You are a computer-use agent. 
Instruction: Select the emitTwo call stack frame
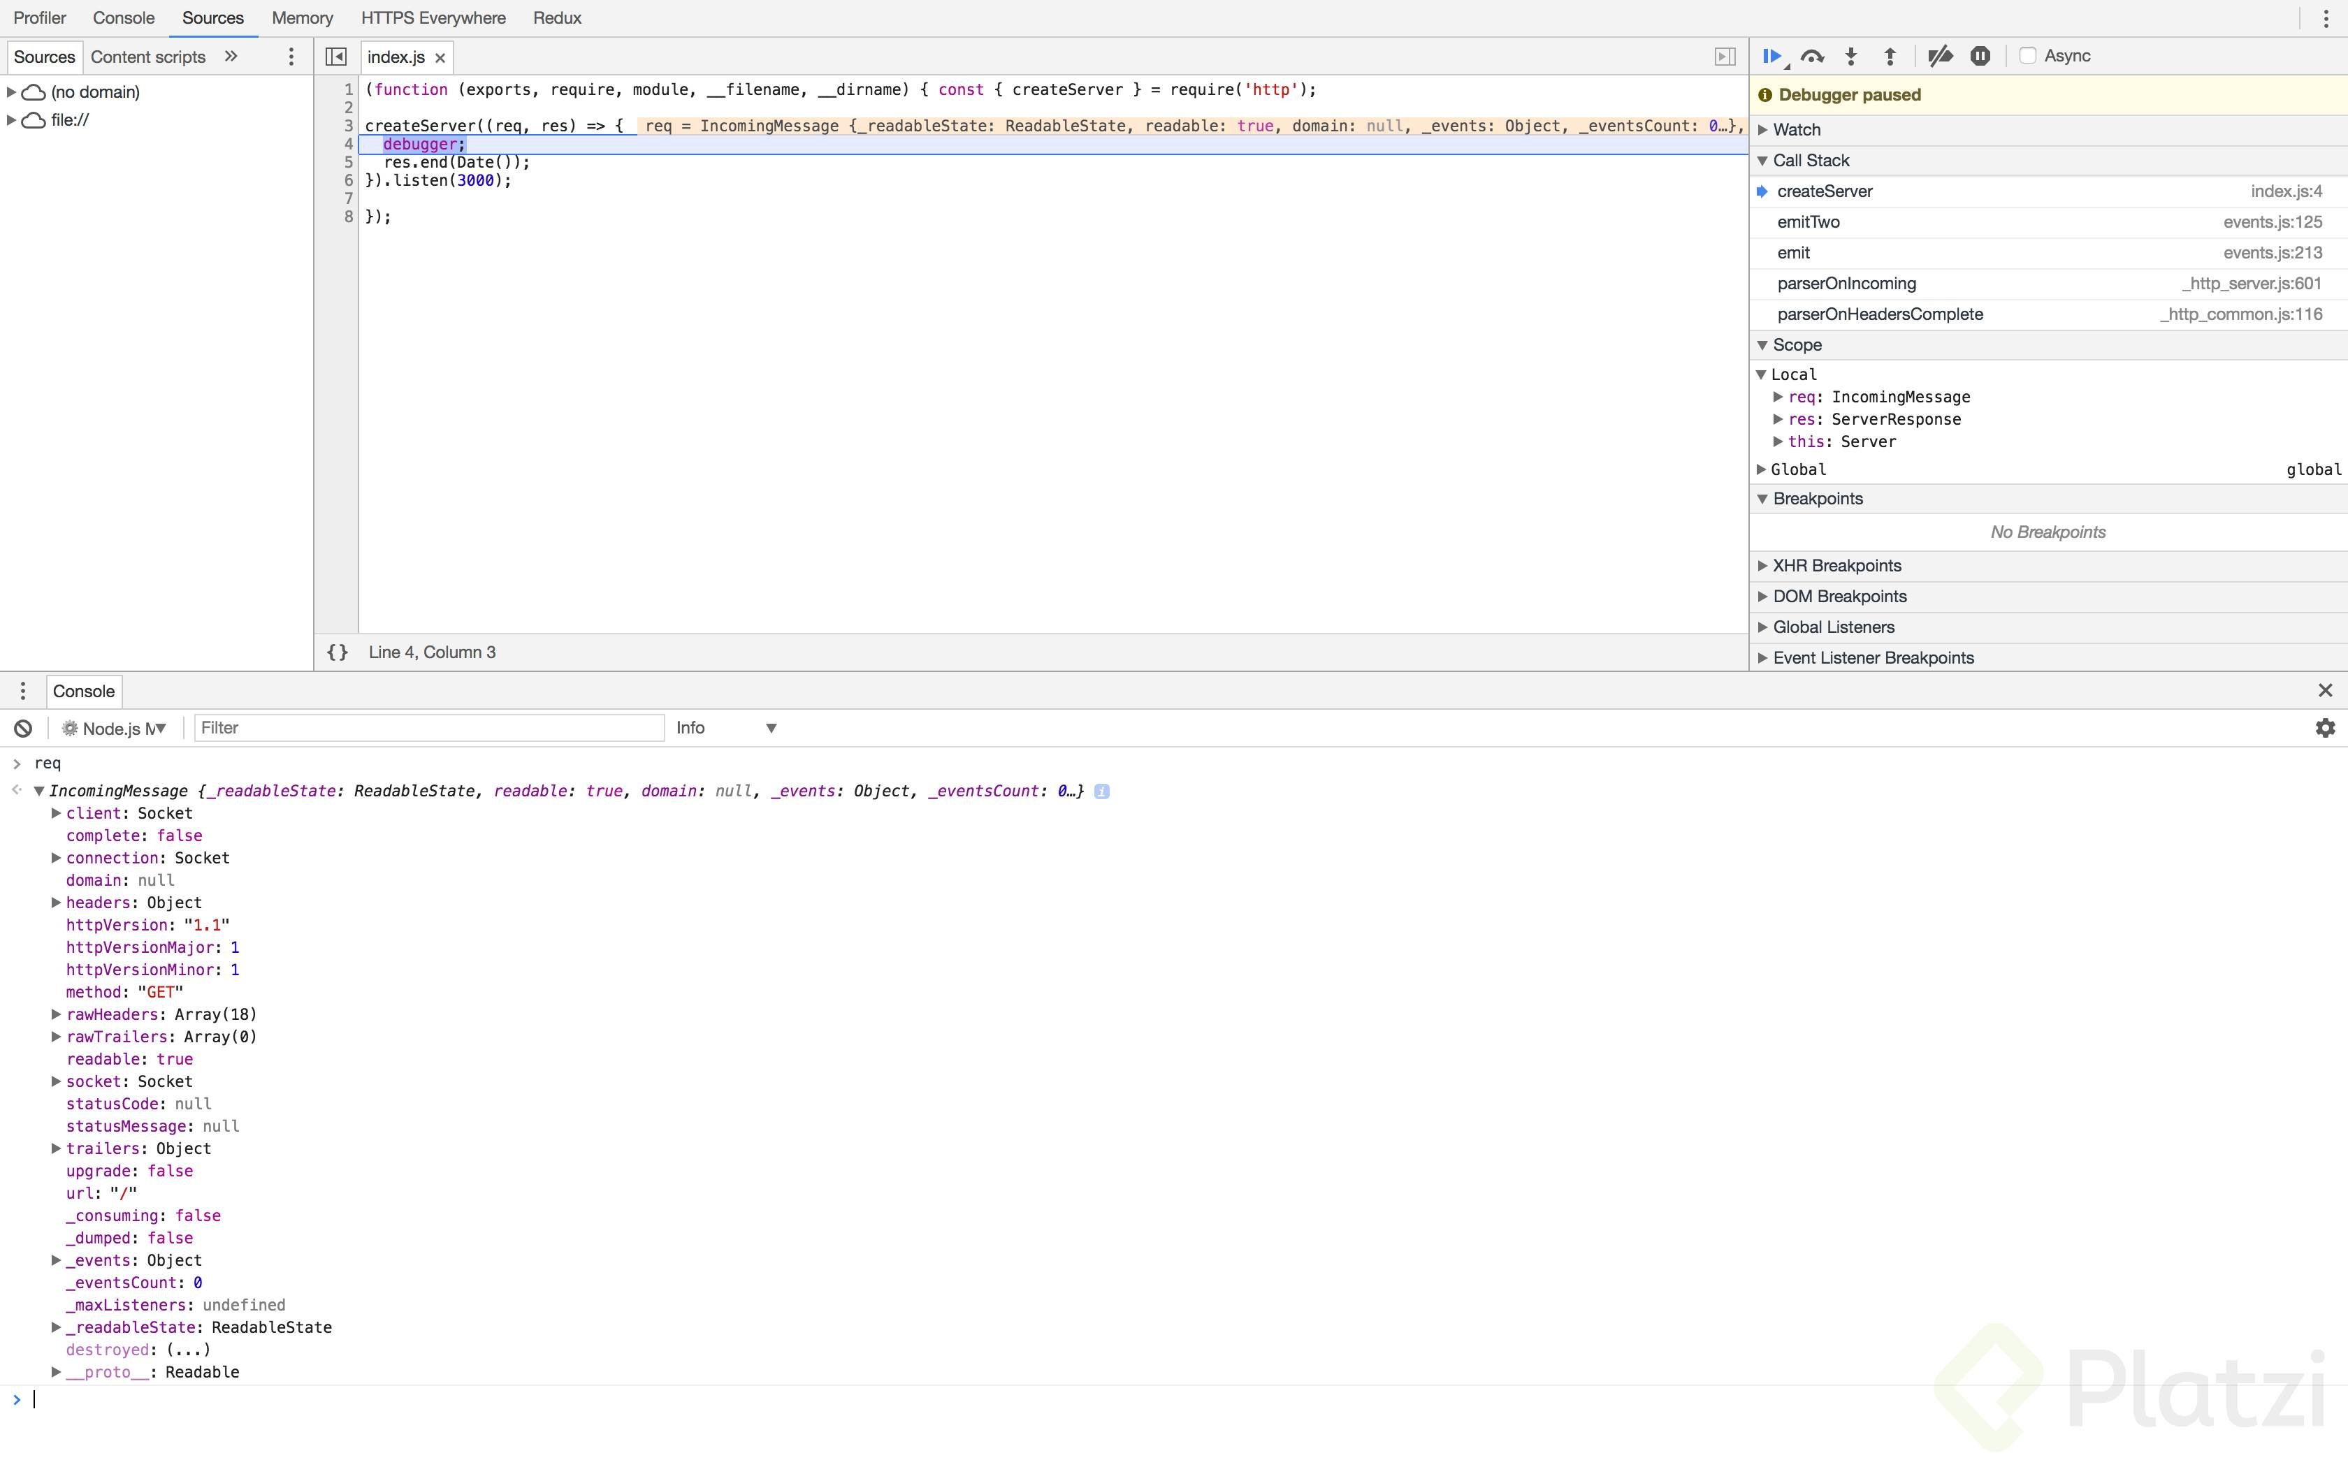coord(2048,222)
